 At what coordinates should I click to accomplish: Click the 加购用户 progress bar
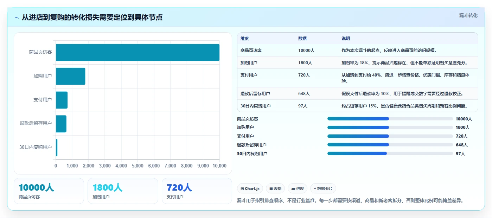coord(390,127)
